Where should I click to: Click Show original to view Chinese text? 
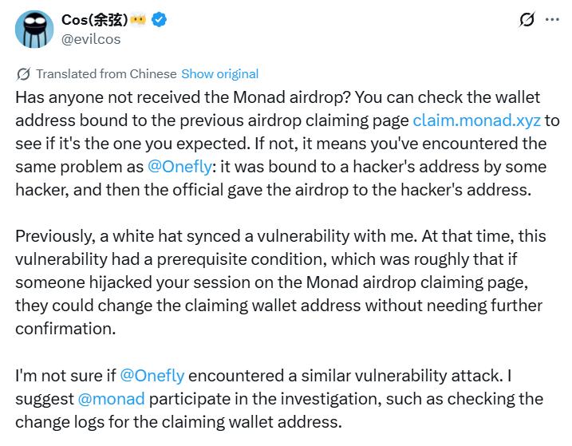[x=219, y=73]
